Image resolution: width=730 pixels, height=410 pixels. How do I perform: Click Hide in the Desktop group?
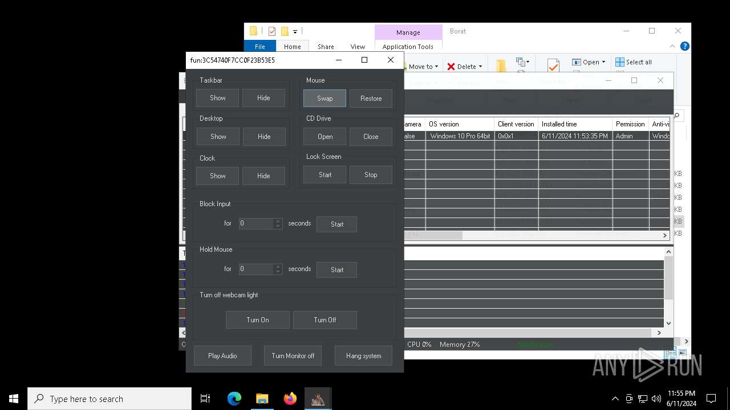(263, 137)
